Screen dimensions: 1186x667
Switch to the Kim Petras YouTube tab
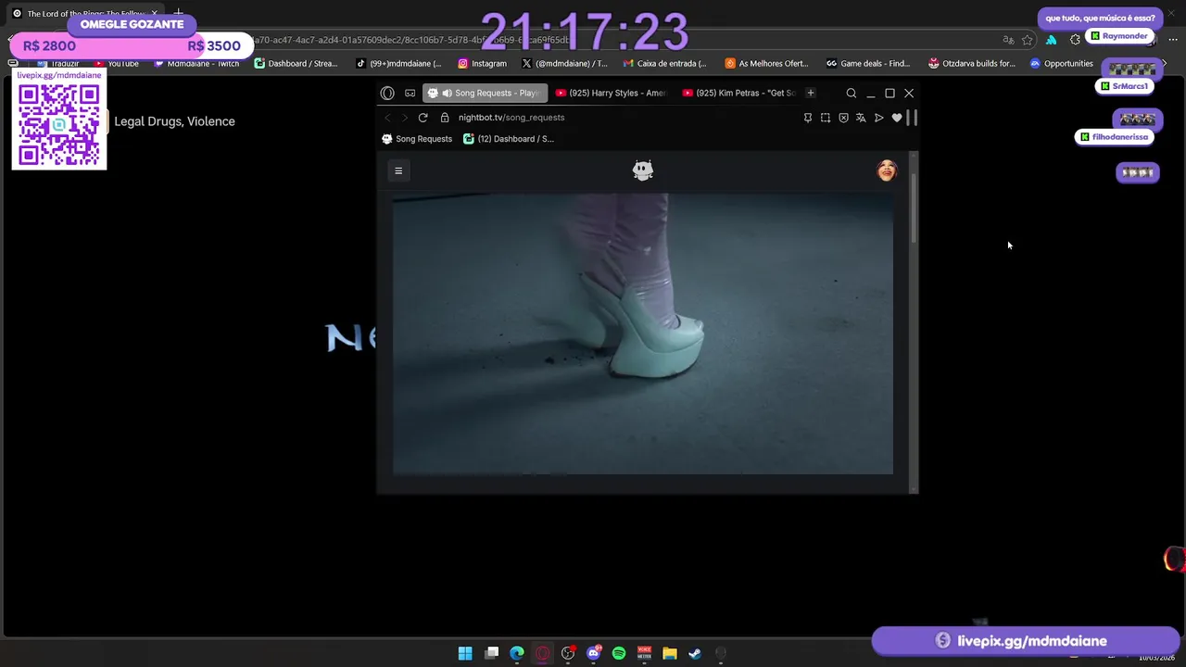(x=739, y=93)
